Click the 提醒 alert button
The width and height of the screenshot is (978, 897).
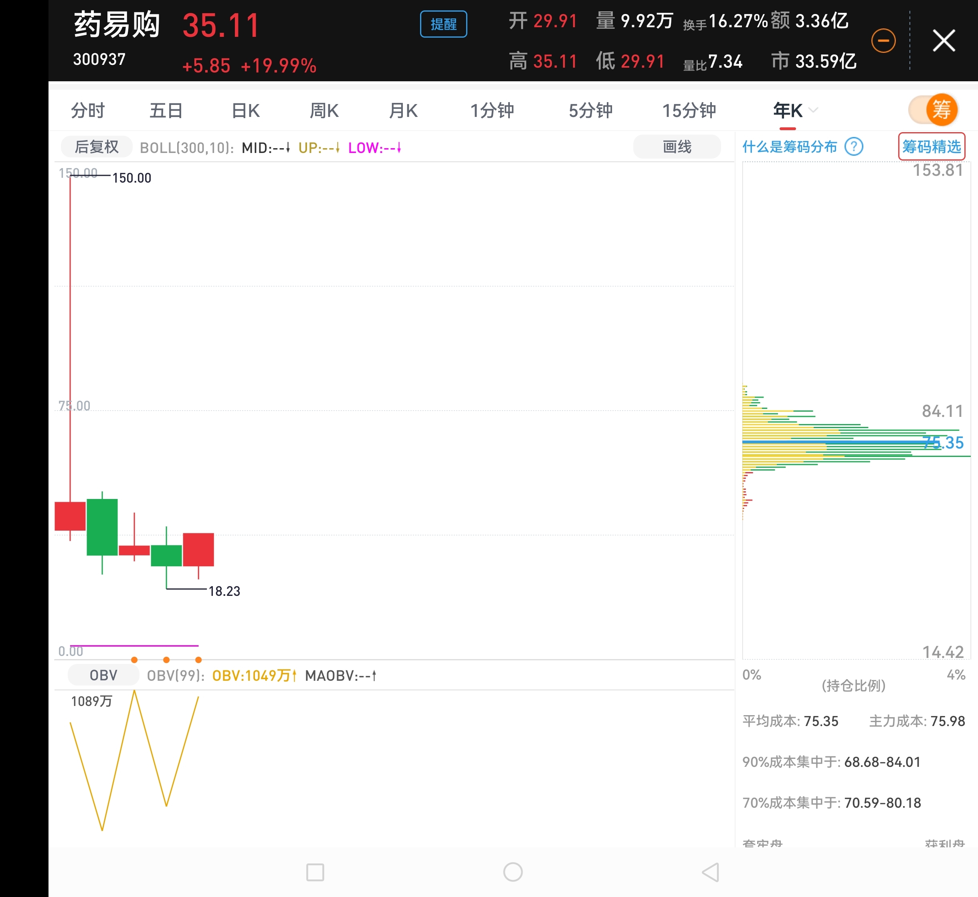tap(443, 24)
